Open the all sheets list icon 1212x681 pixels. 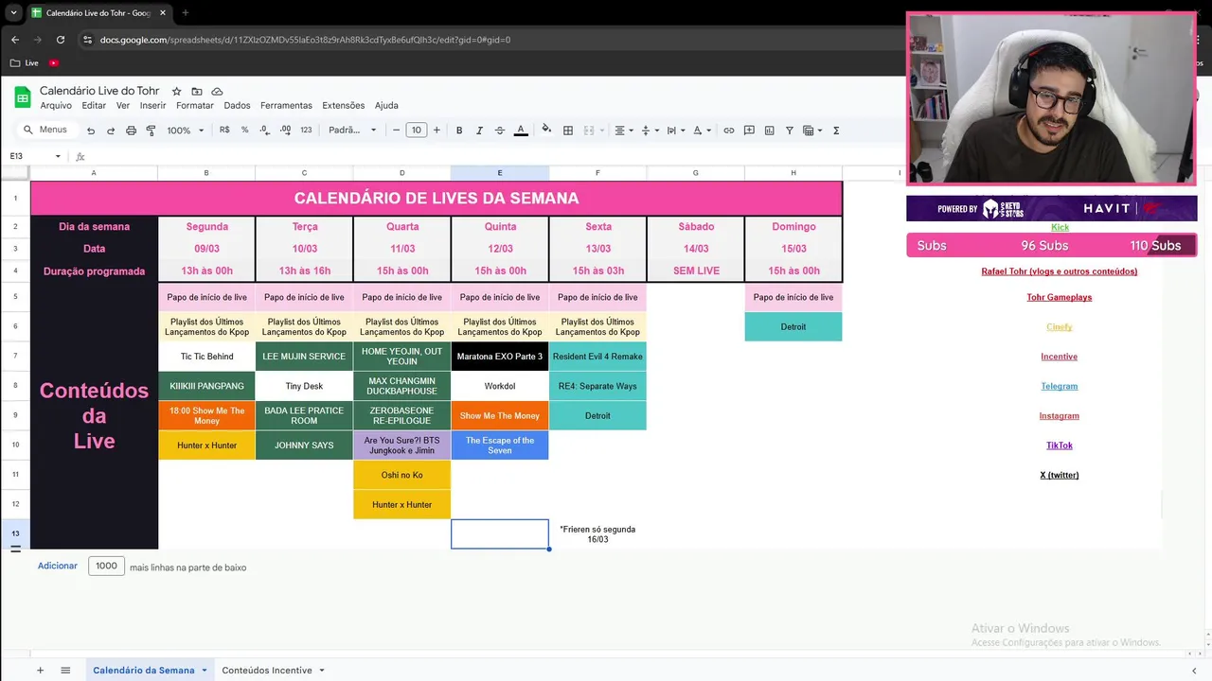65,671
